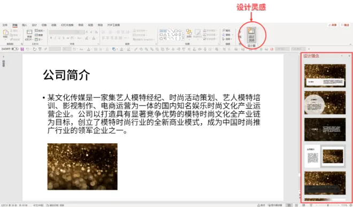
Task: Click the Share (共享) button
Action: [x=333, y=25]
